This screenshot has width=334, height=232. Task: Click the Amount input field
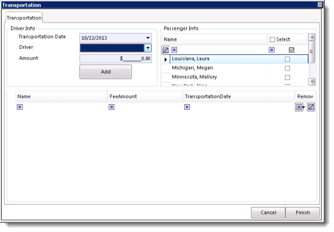point(115,58)
